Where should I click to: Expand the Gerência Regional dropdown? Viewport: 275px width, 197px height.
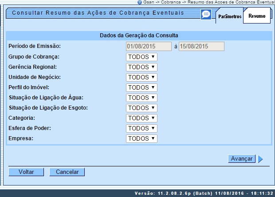141,67
